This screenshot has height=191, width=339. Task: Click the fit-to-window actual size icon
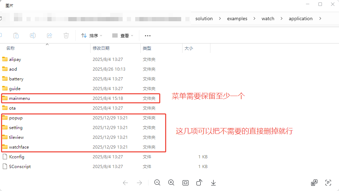tap(185, 183)
